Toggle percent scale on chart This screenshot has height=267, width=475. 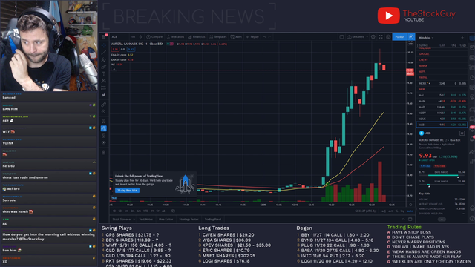pyautogui.click(x=397, y=211)
